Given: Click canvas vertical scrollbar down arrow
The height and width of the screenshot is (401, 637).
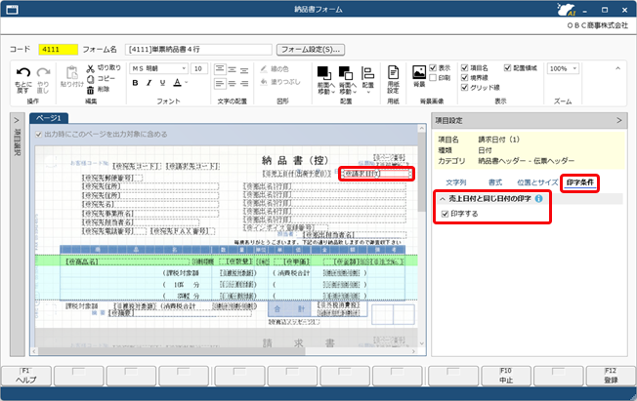Looking at the screenshot, I should click(422, 343).
